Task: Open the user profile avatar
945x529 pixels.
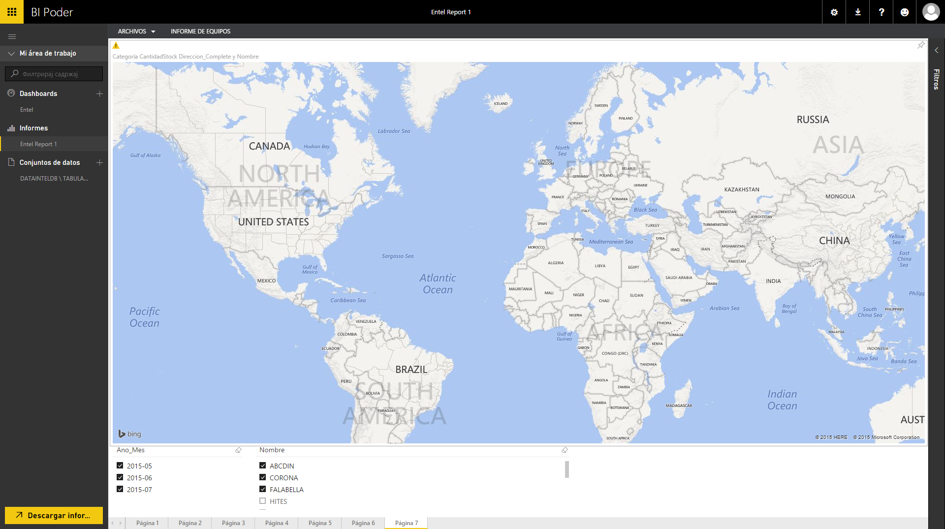Action: [931, 12]
